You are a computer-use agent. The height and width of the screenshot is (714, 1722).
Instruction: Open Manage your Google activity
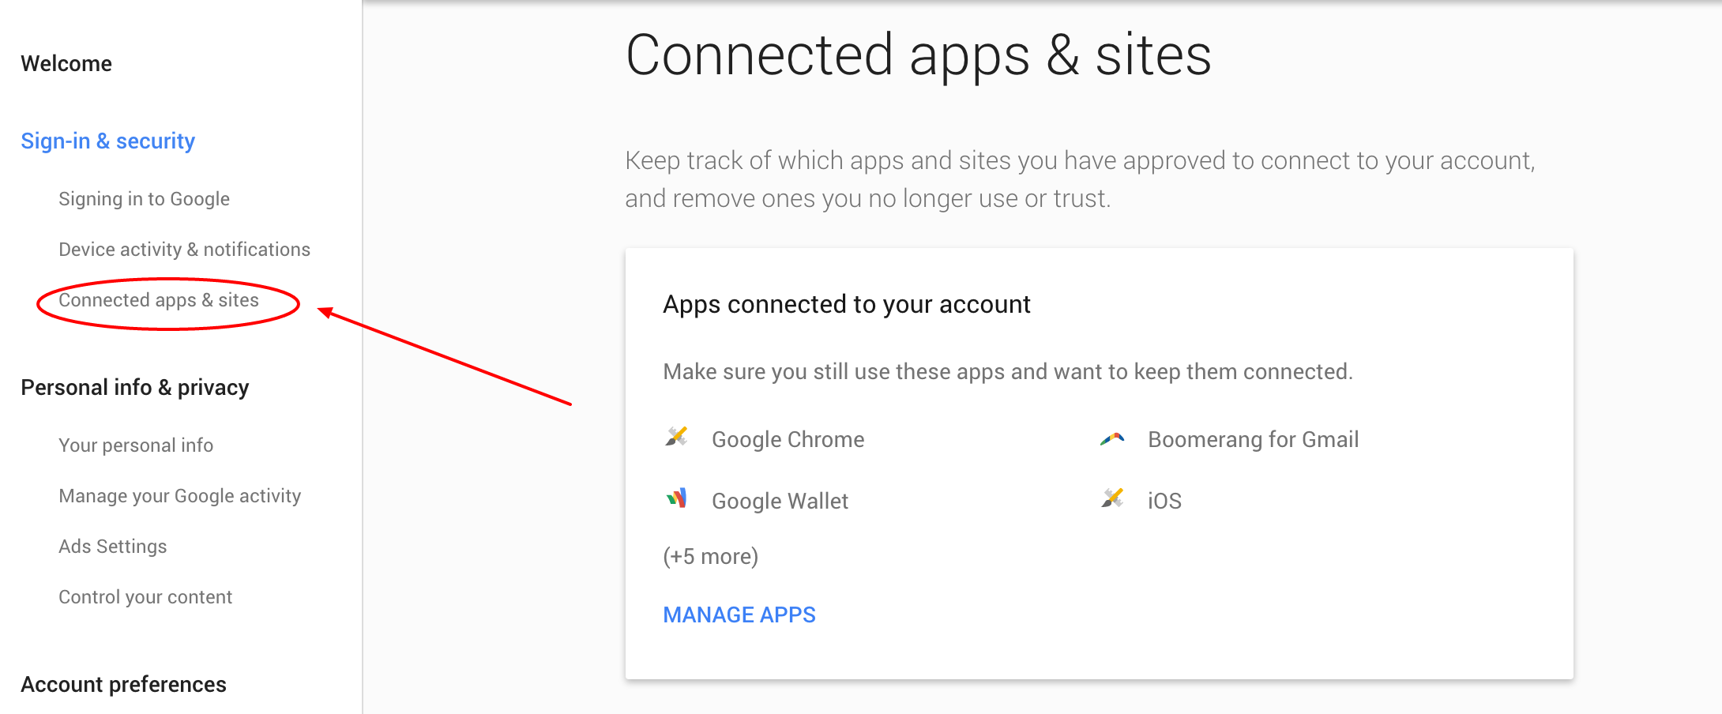point(179,496)
